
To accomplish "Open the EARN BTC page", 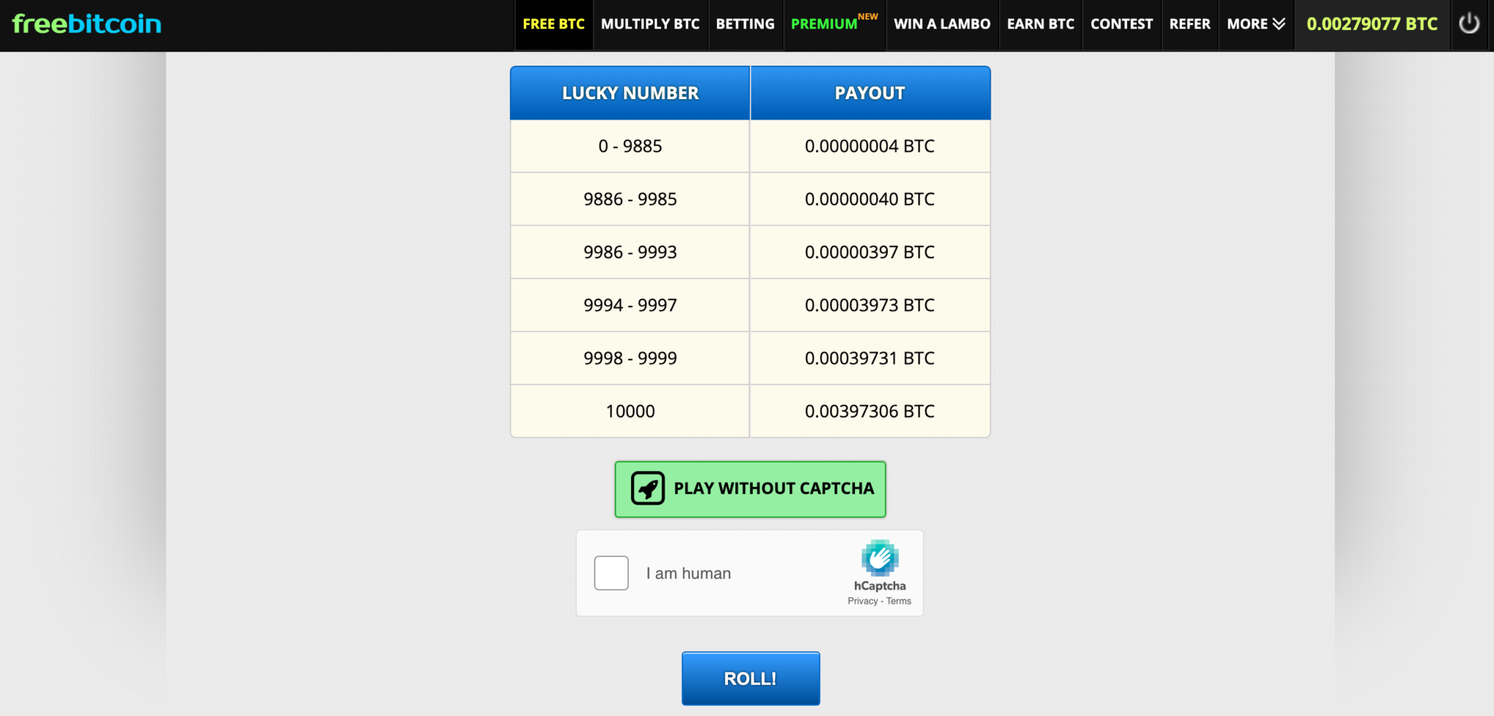I will (x=1041, y=24).
